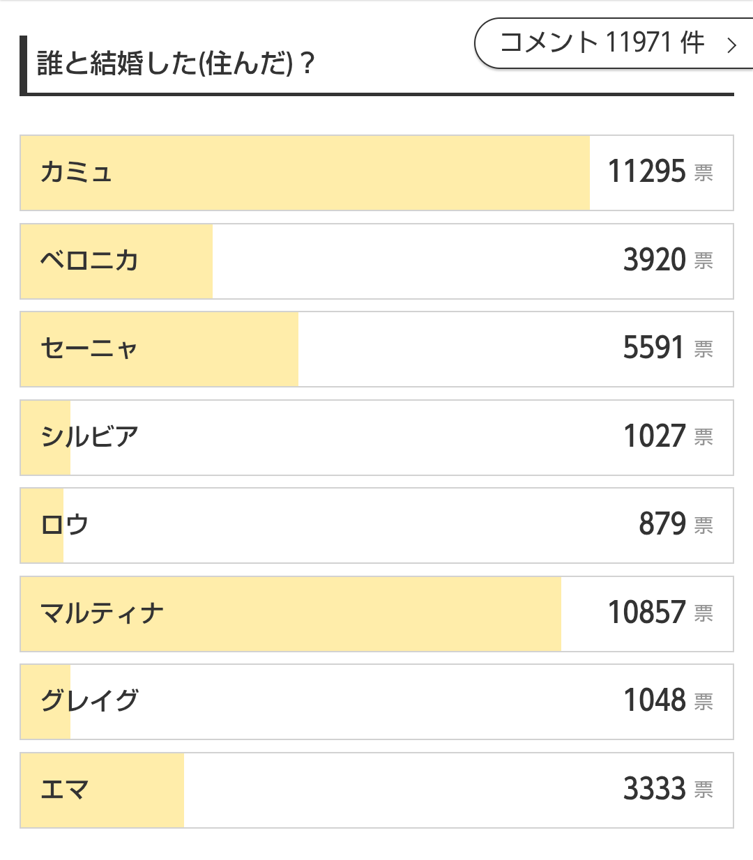Tap the 1048 vote count for グレイグ

pos(655,700)
